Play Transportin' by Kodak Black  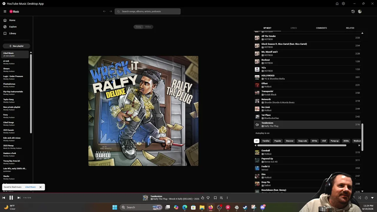click(307, 93)
